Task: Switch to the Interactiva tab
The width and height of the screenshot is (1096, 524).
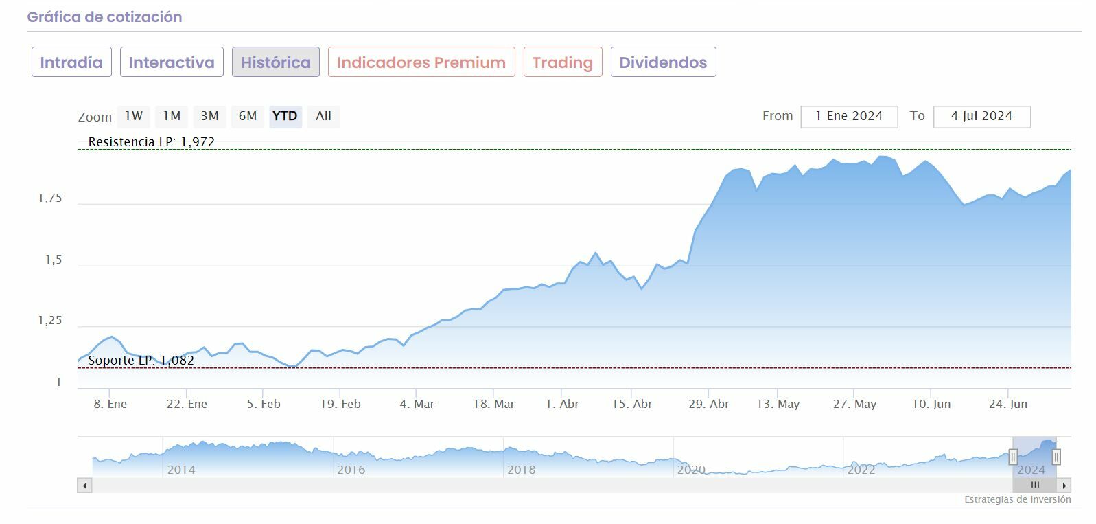Action: point(172,62)
